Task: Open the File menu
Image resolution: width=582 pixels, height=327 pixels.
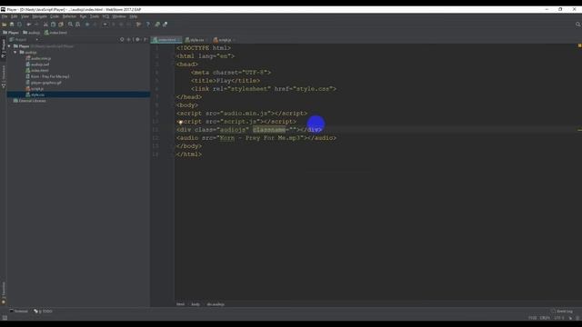Action: pyautogui.click(x=5, y=16)
